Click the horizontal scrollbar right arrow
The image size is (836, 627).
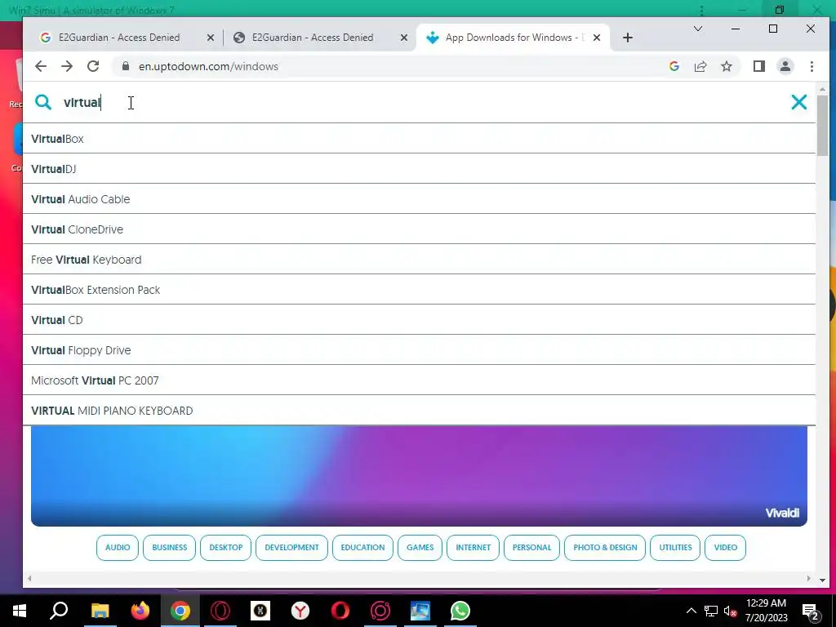808,579
